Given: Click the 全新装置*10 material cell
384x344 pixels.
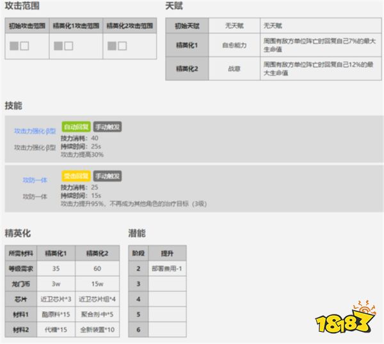Looking at the screenshot, I should tap(97, 329).
